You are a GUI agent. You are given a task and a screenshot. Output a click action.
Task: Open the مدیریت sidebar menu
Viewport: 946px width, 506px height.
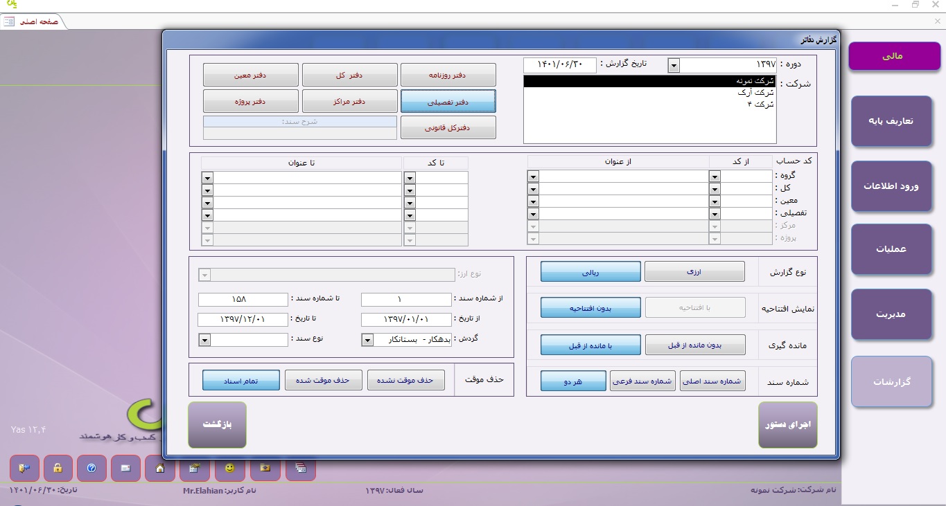coord(891,314)
